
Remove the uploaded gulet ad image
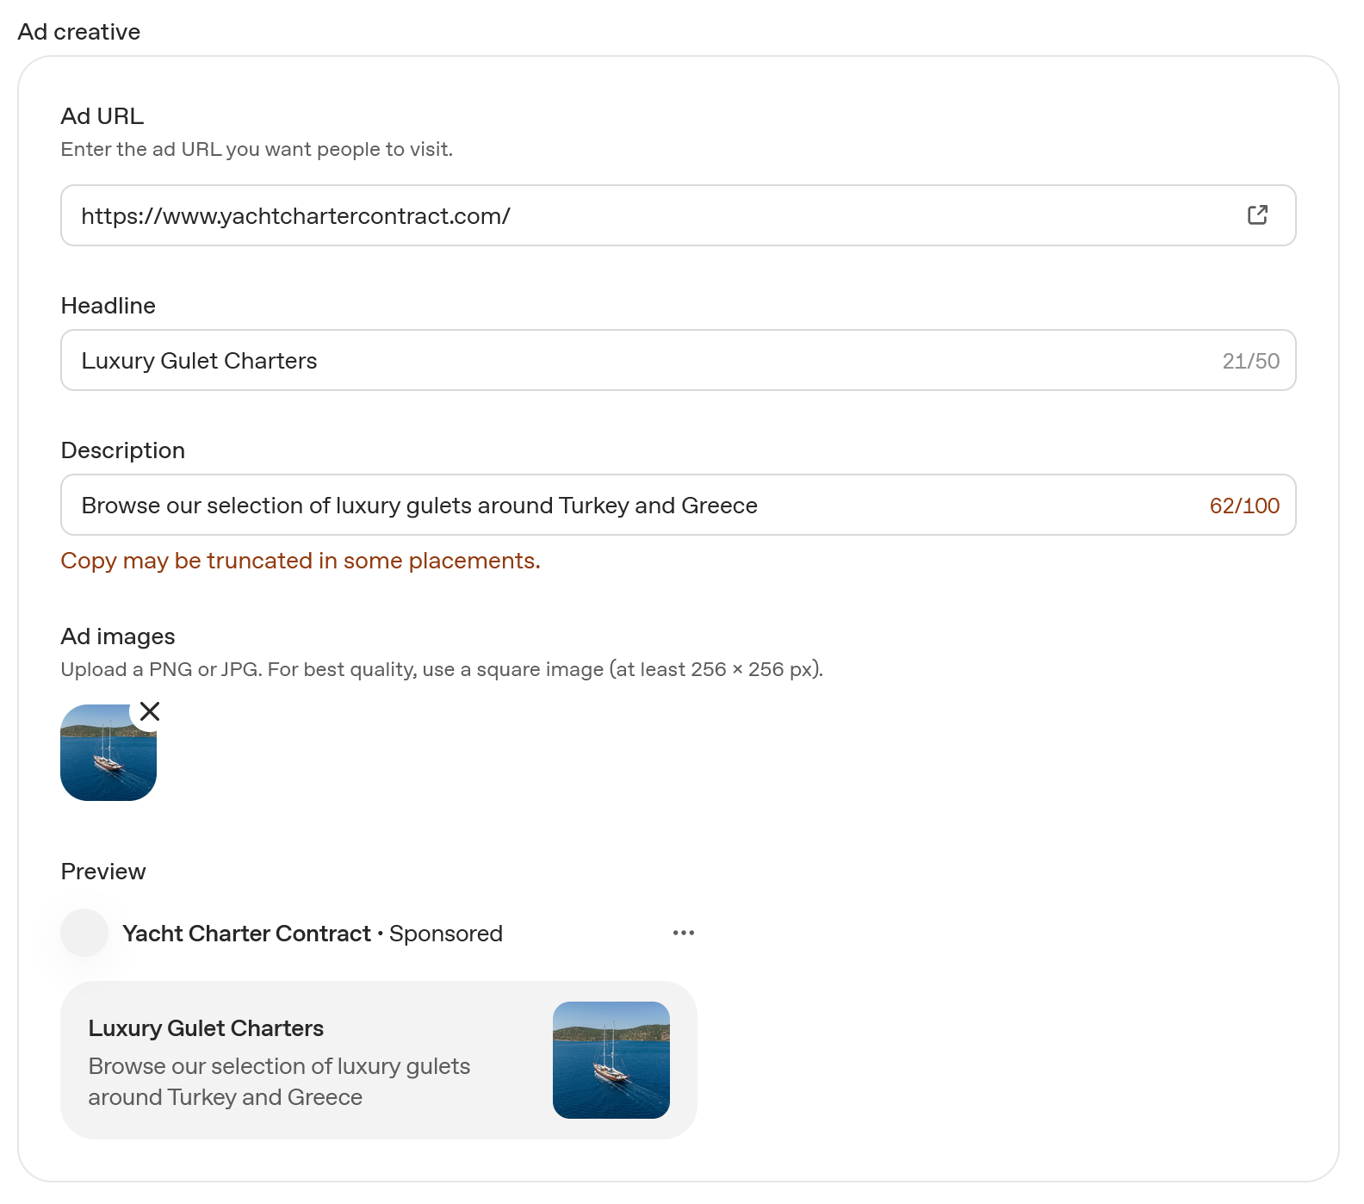150,711
